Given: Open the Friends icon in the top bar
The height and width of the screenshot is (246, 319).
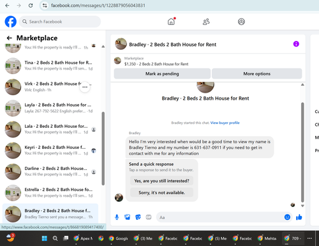Looking at the screenshot, I should [x=206, y=22].
